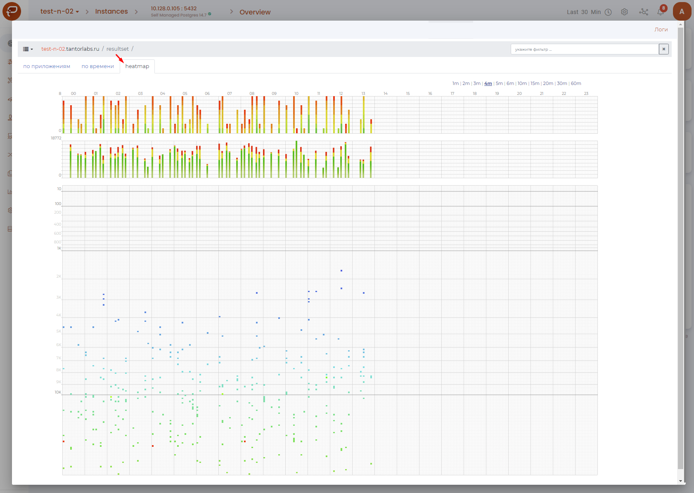Switch to the 'по времени' tab

(x=97, y=66)
